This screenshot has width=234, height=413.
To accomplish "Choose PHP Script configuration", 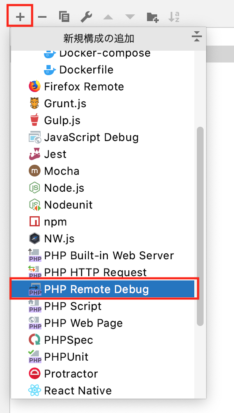I will 103,306.
